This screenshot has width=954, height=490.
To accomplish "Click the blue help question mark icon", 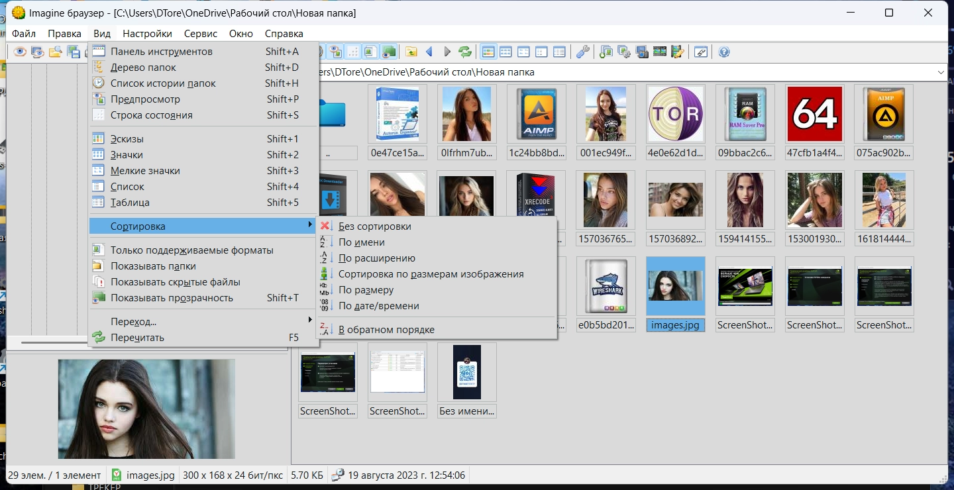I will coord(724,52).
